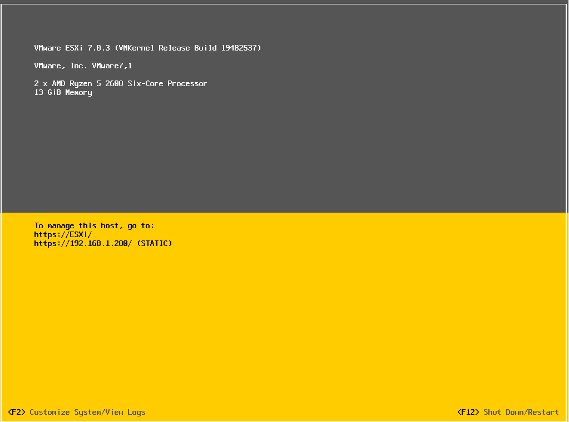Select the VMware ESXi 7.0.3 build text
Screen dimensions: 569x422
coord(148,48)
